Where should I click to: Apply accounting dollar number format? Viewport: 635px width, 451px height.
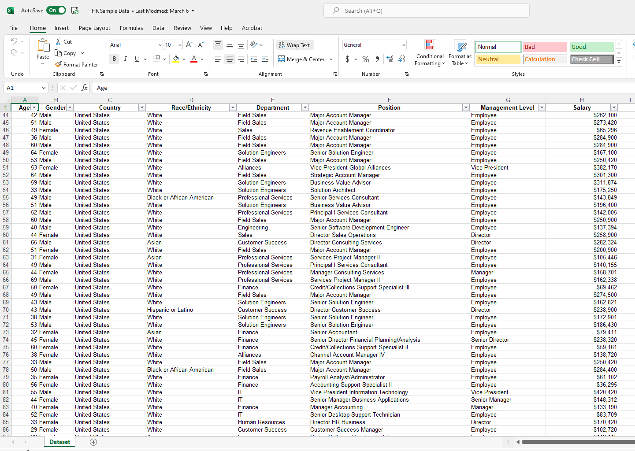coord(347,59)
